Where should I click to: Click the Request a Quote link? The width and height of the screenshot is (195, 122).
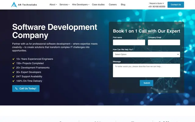pyautogui.click(x=157, y=3)
